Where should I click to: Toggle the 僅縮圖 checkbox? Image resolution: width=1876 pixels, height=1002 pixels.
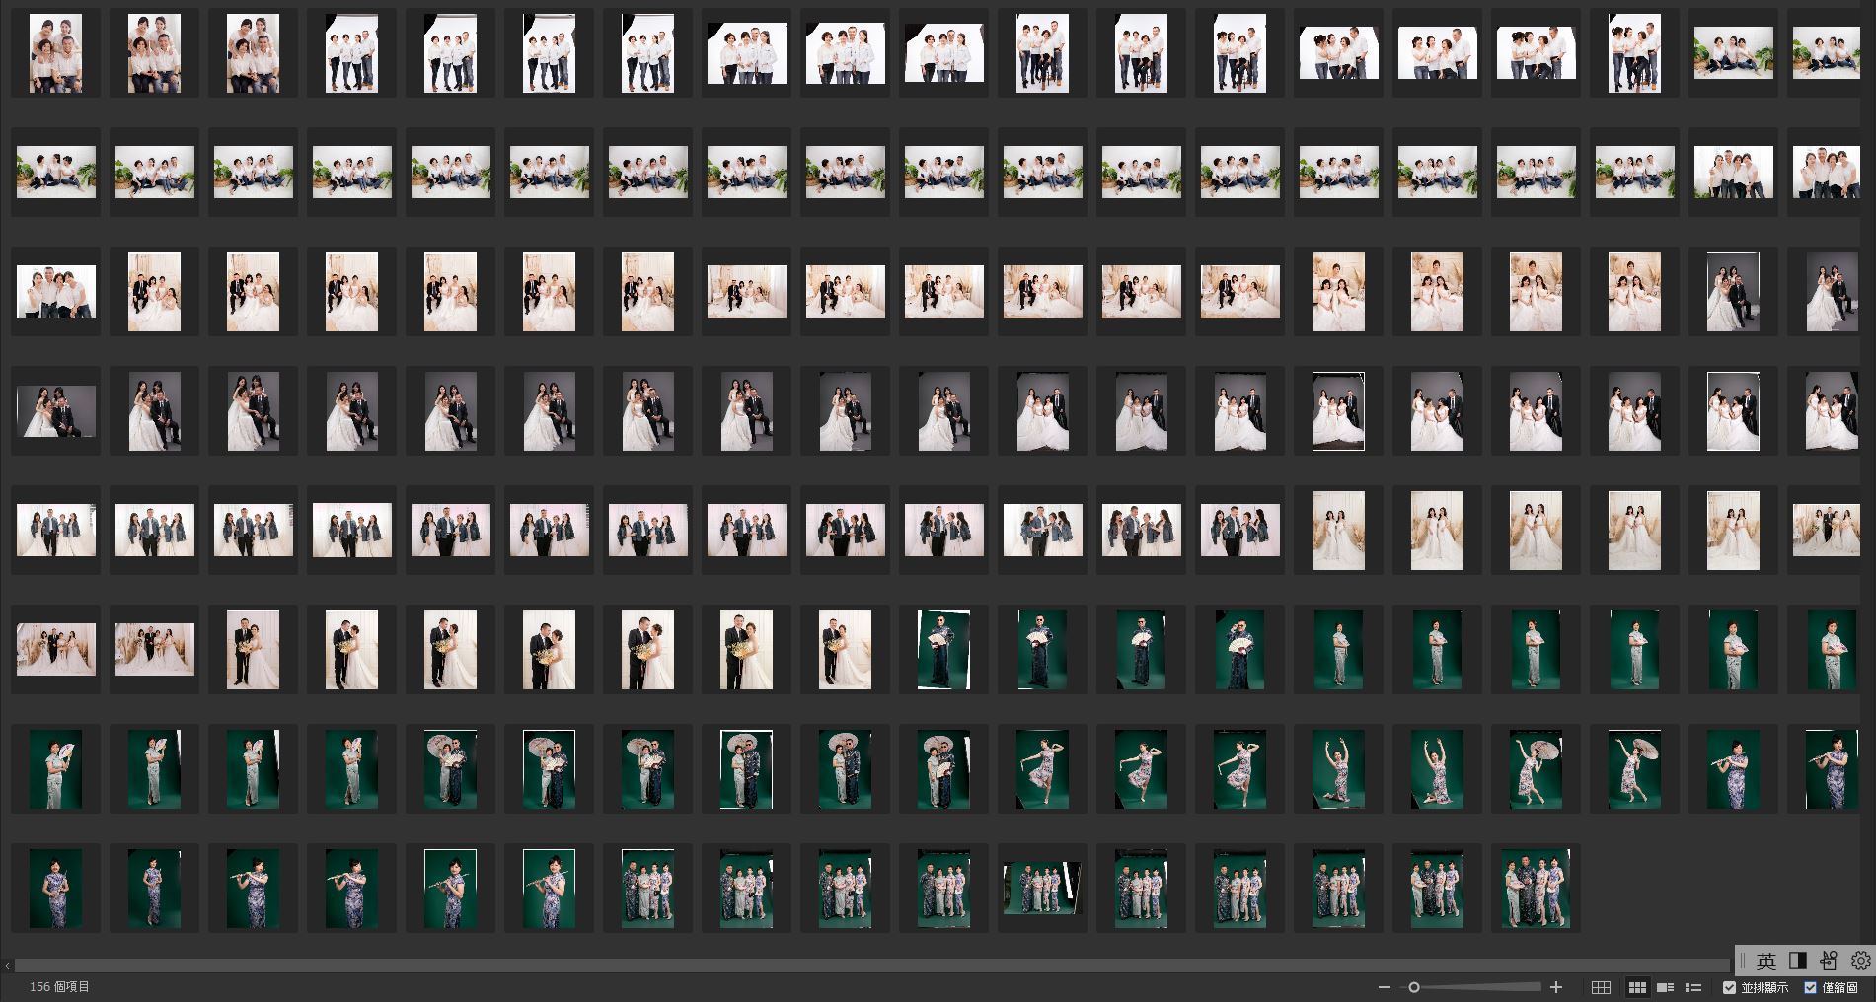1810,987
